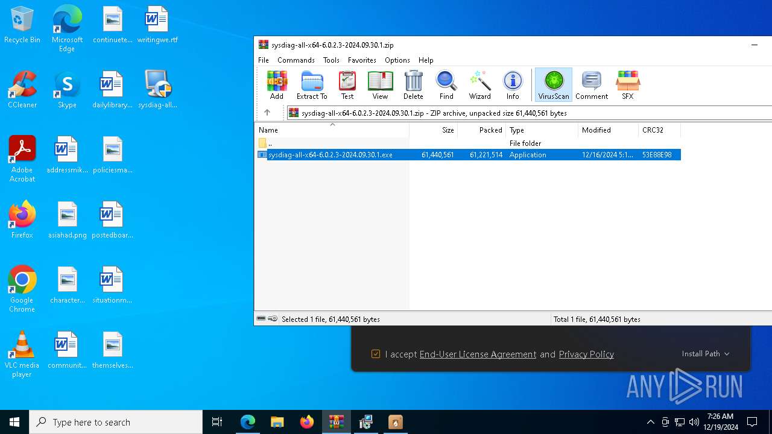Open the Privacy Policy link
Screen dimensions: 772x434
click(586, 354)
